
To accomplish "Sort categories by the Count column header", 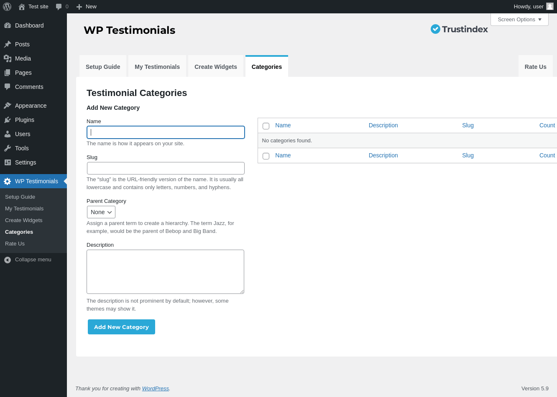I will pyautogui.click(x=547, y=125).
